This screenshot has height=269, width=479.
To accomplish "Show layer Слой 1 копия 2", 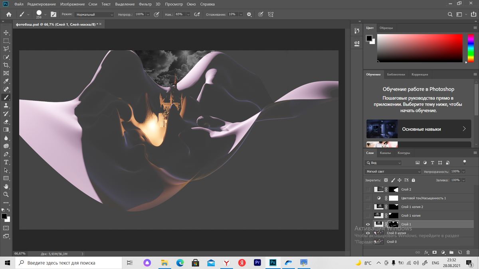I will [368, 207].
